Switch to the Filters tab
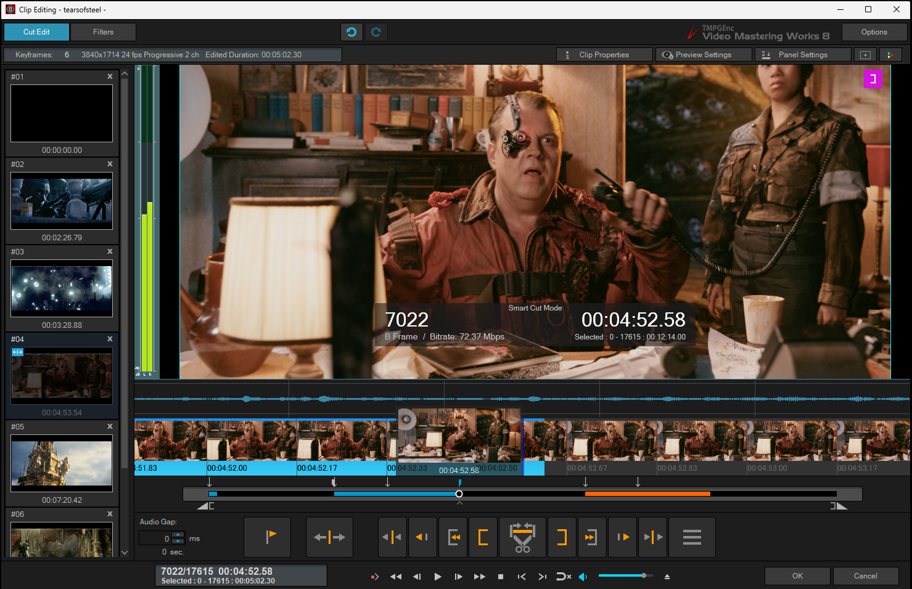Viewport: 912px width, 589px height. [103, 32]
